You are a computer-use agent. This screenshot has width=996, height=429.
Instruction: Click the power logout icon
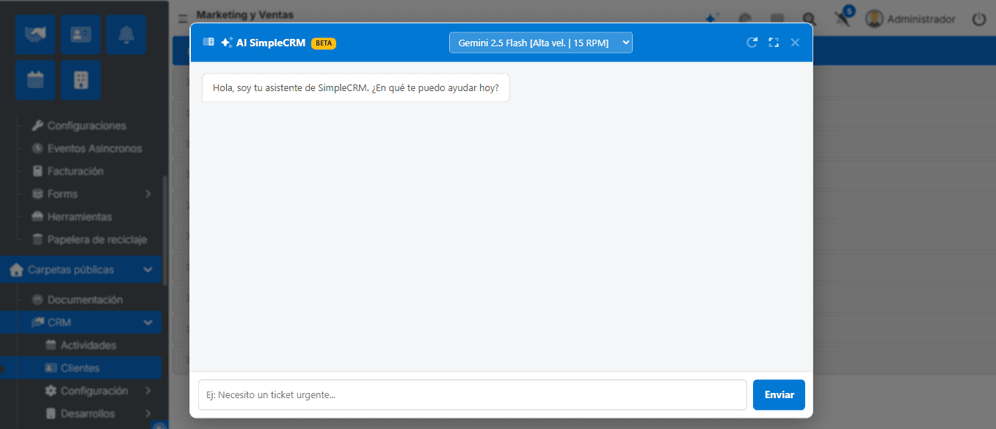pos(979,19)
